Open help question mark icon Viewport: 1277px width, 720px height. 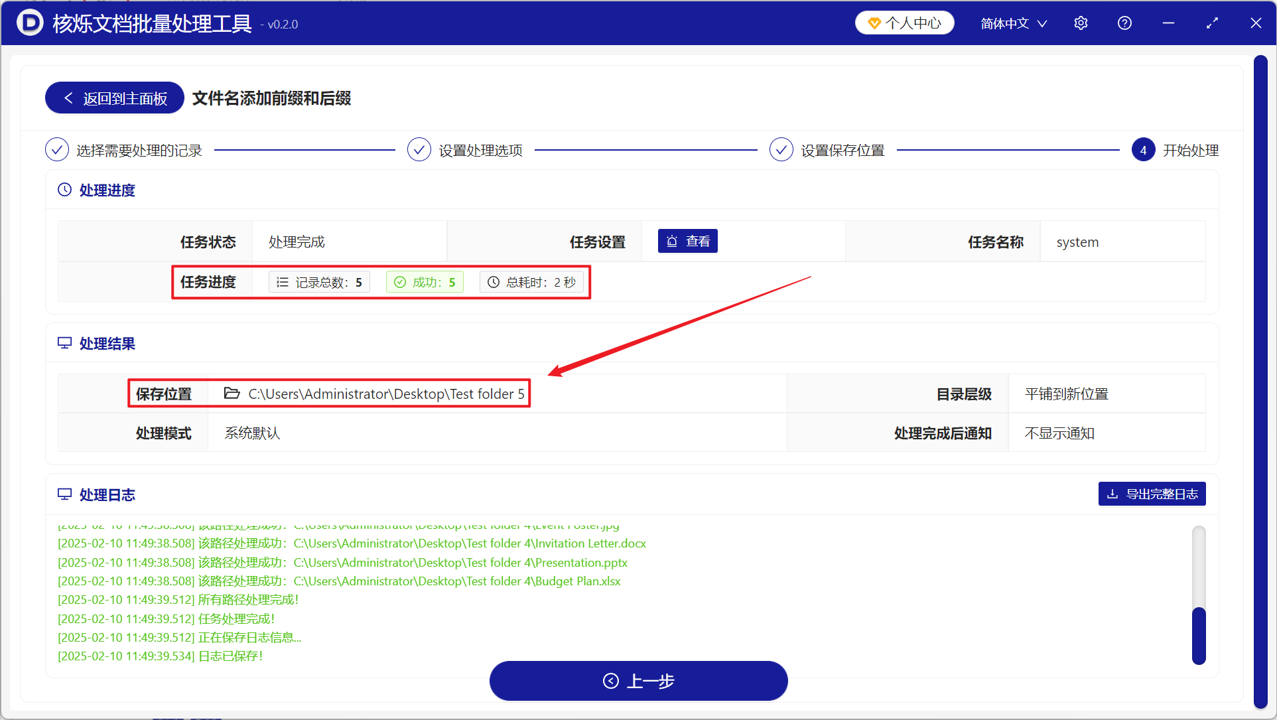pyautogui.click(x=1124, y=23)
